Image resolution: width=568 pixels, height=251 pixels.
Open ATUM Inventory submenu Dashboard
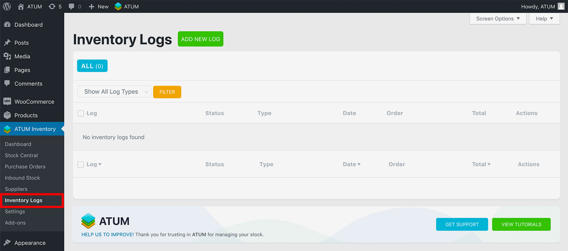[18, 144]
